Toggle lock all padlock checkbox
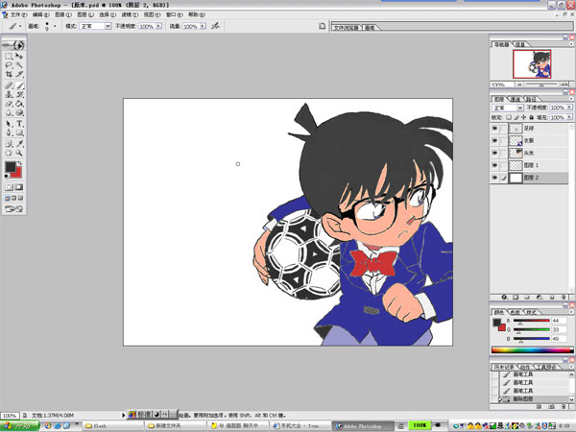This screenshot has height=432, width=576. click(x=531, y=117)
